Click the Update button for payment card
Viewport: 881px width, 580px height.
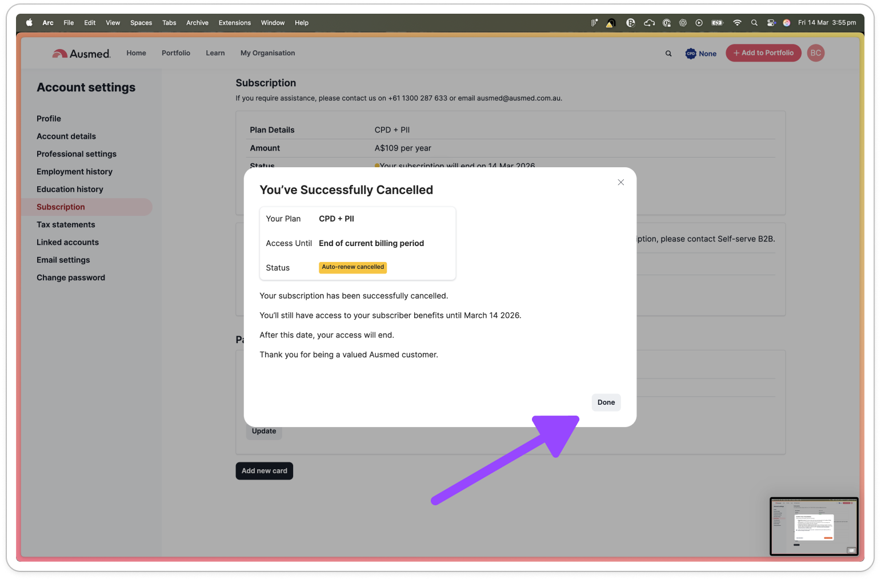click(264, 432)
